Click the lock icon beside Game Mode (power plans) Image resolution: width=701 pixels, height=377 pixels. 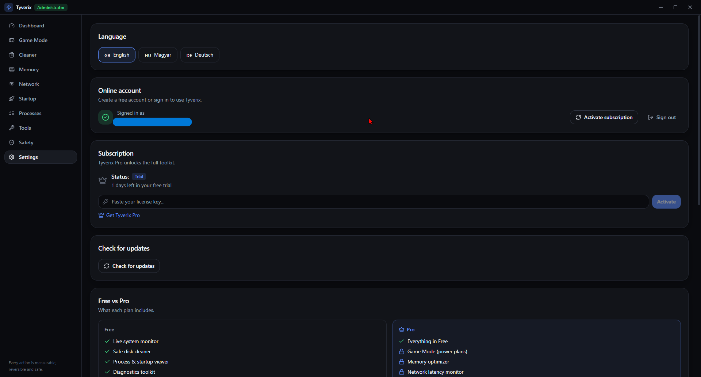coord(402,351)
